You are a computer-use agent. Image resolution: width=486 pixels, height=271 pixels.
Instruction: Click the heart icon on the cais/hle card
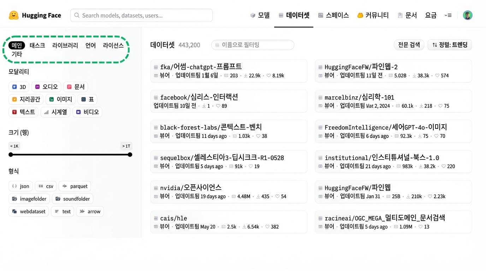267,227
